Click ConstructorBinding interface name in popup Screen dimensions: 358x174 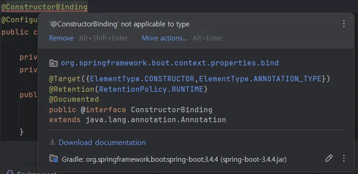172,110
